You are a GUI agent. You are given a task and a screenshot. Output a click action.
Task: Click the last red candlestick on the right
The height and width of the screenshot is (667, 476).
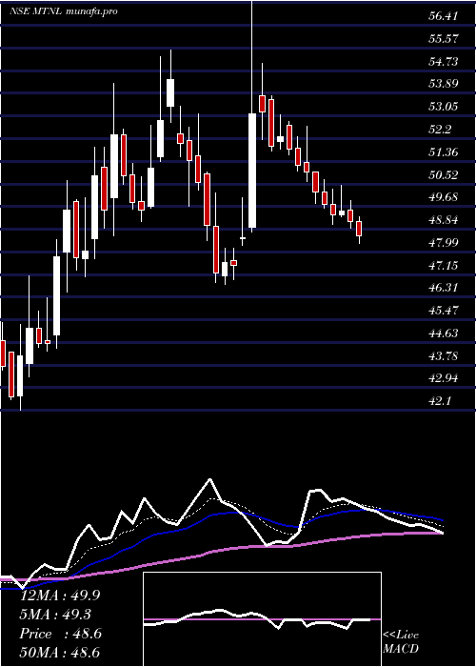pyautogui.click(x=359, y=229)
